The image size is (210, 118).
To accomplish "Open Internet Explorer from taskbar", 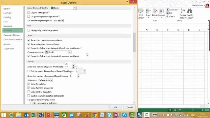I will 11,115.
